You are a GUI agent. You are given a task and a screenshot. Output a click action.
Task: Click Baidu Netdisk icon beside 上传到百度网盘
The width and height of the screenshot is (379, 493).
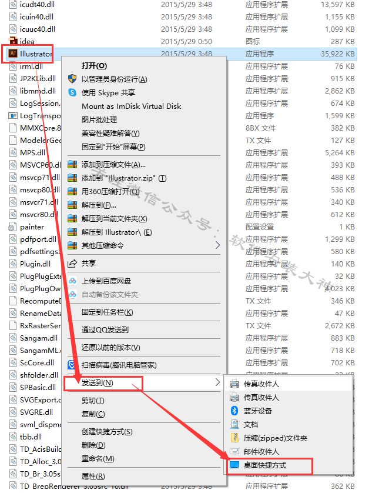pyautogui.click(x=72, y=281)
